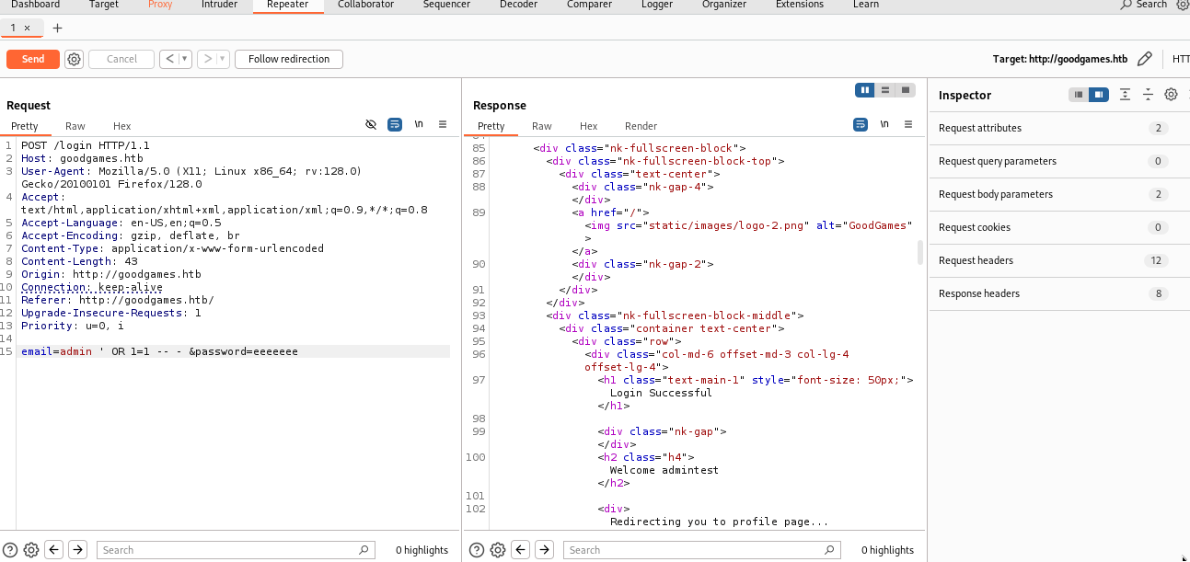Switch to Intruder tab

pyautogui.click(x=219, y=5)
